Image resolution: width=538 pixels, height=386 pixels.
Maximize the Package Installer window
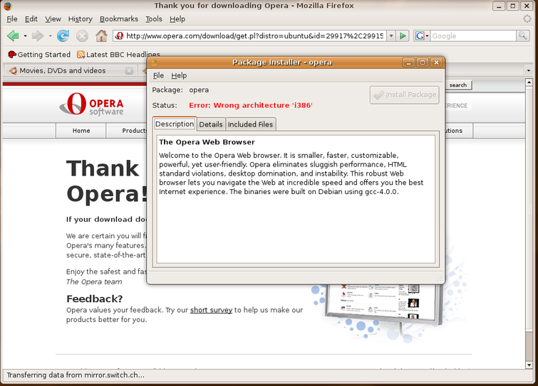pyautogui.click(x=423, y=63)
